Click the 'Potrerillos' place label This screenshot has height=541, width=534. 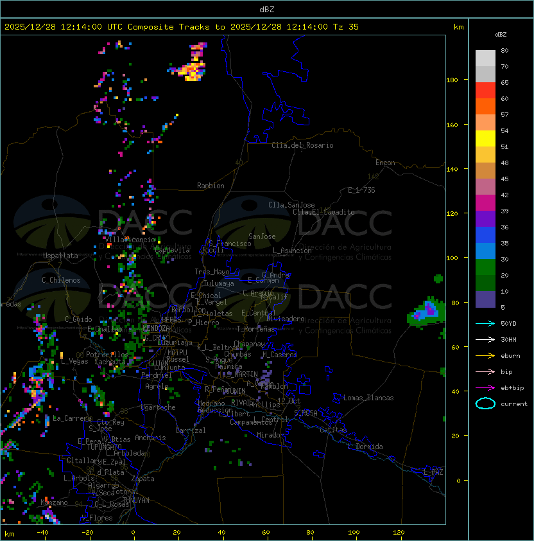coord(107,355)
